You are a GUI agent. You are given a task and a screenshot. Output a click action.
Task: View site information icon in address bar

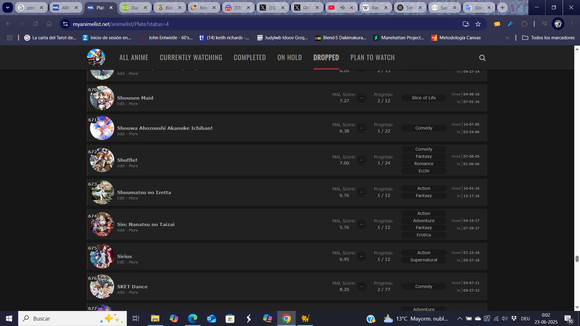pos(65,24)
